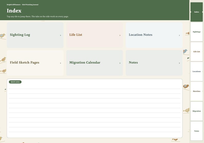Click the 'Tap any tile to jump there' hint text
Viewport: 204px width, 143px height.
point(38,16)
